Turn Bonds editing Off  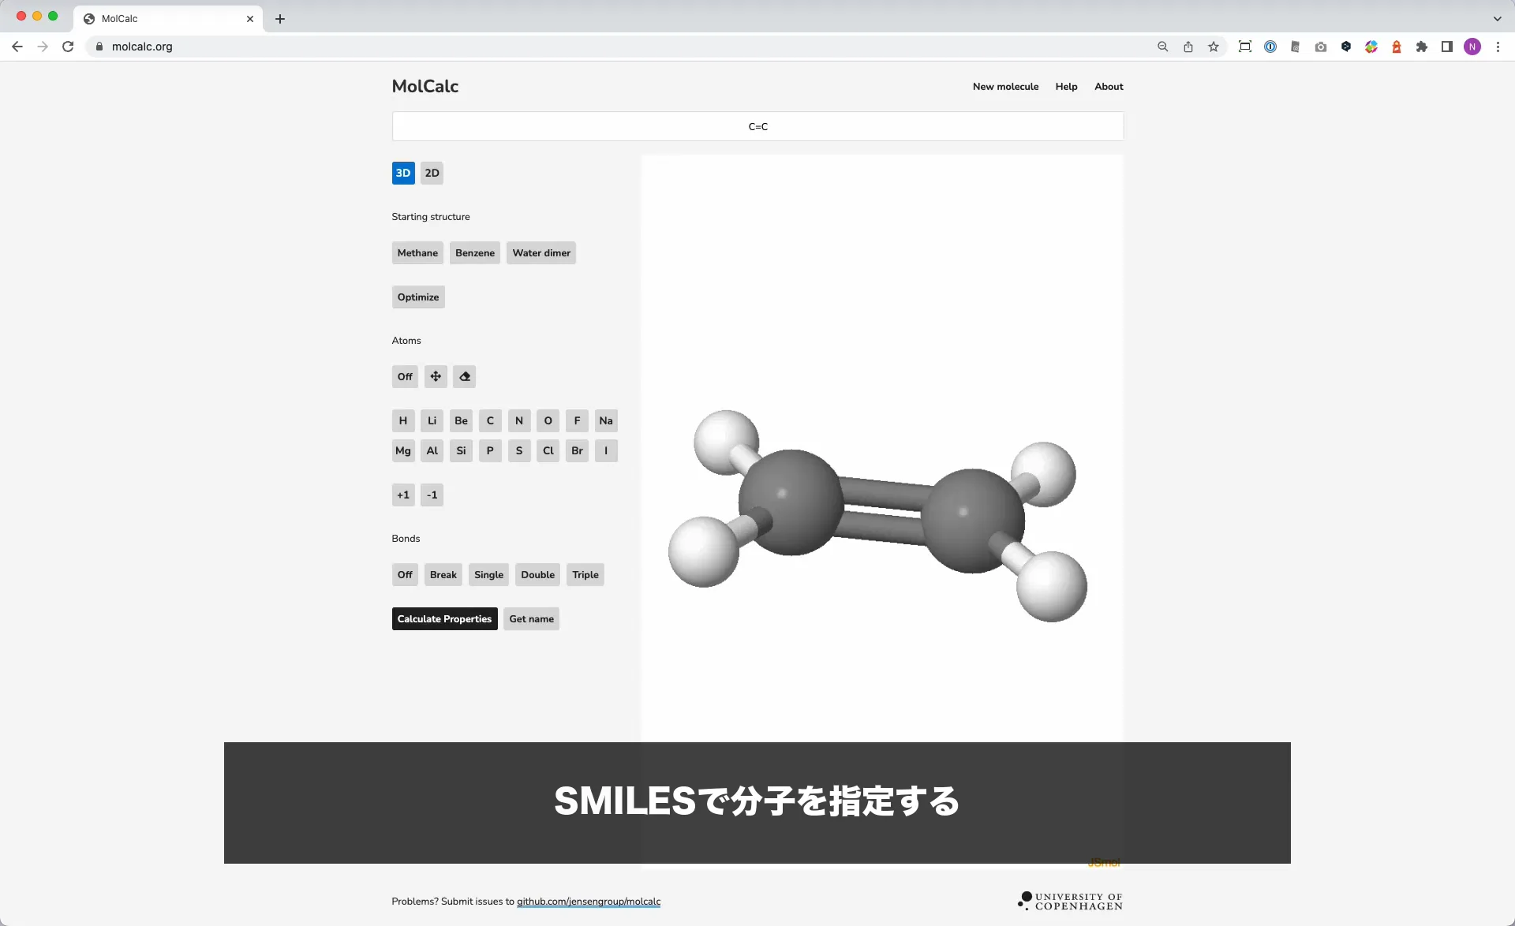pos(405,574)
